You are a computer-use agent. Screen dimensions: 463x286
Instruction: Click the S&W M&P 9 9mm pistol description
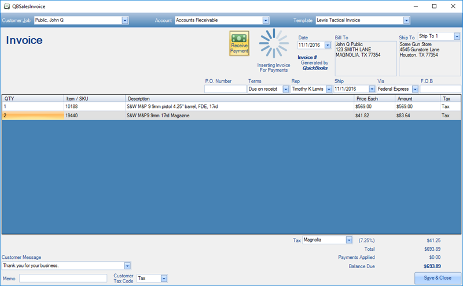(x=240, y=106)
